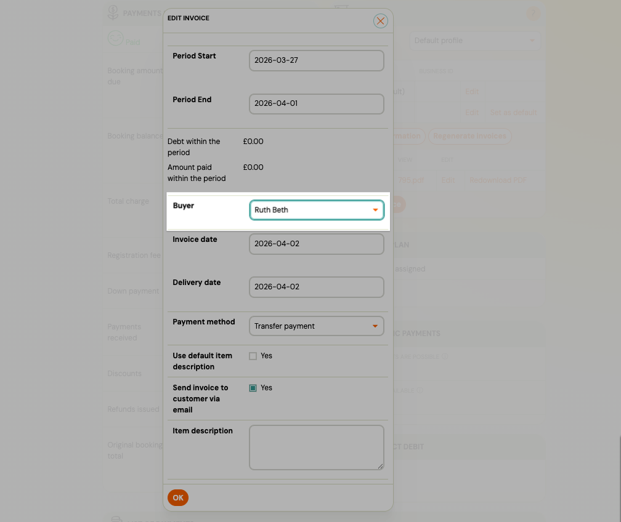Select the Set as default link
This screenshot has width=621, height=522.
[x=514, y=112]
